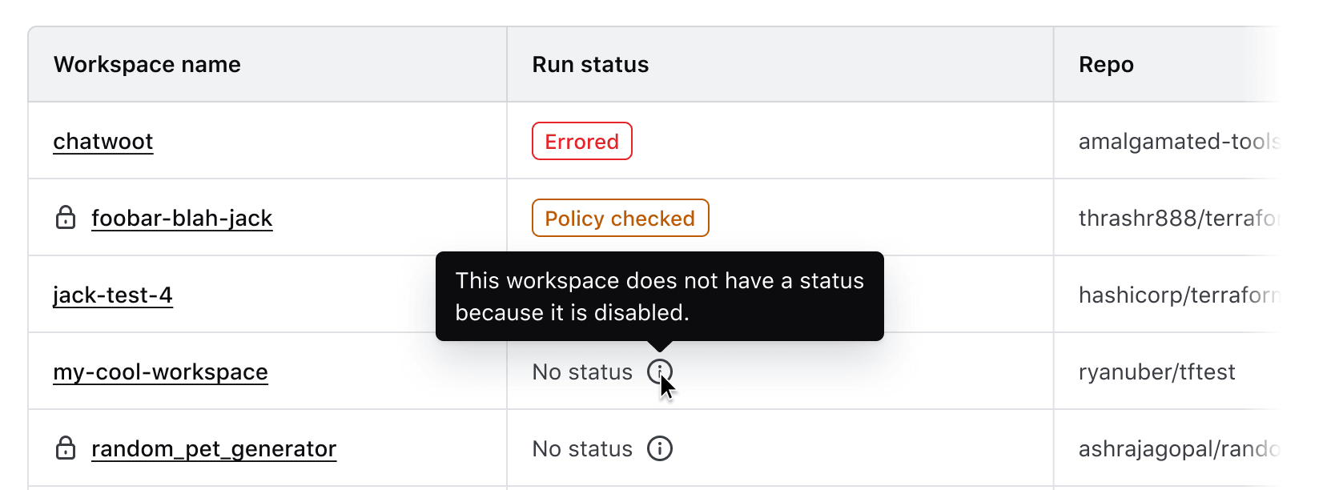
Task: Click the info icon for my-cool-workspace status
Action: (660, 372)
